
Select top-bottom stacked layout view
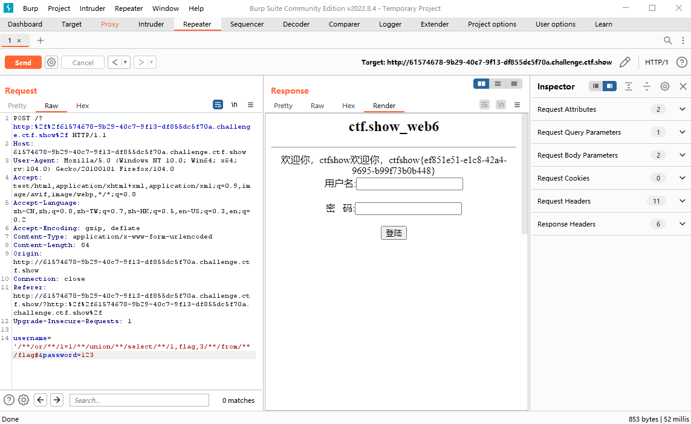(498, 84)
